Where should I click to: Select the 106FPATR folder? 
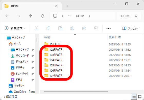(x=56, y=71)
